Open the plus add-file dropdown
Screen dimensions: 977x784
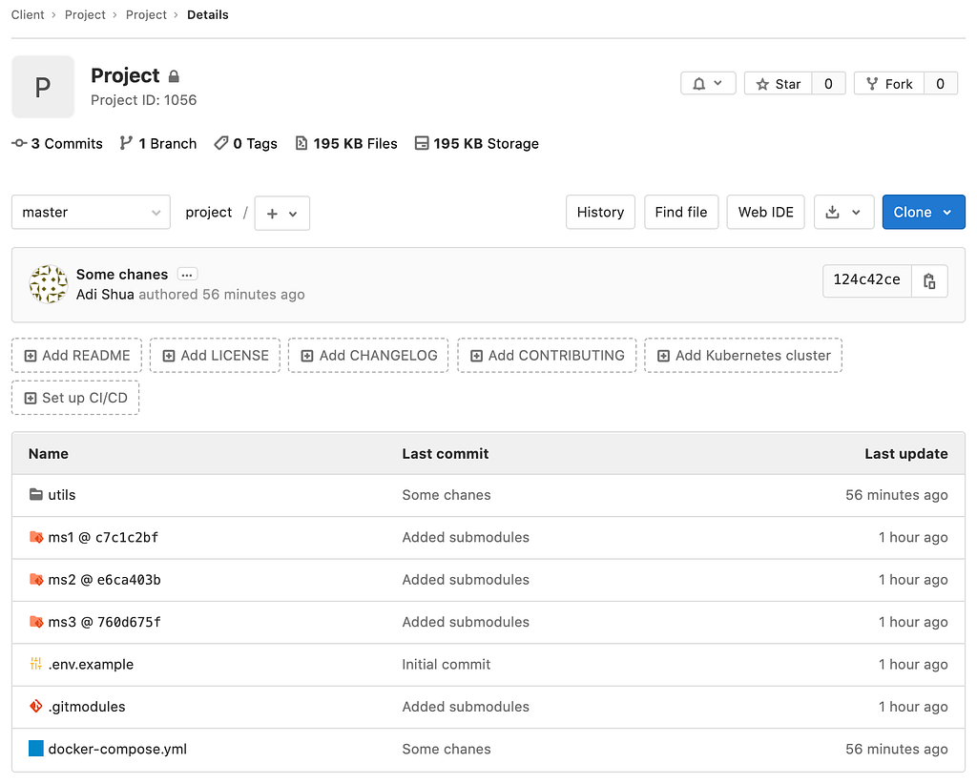tap(282, 213)
